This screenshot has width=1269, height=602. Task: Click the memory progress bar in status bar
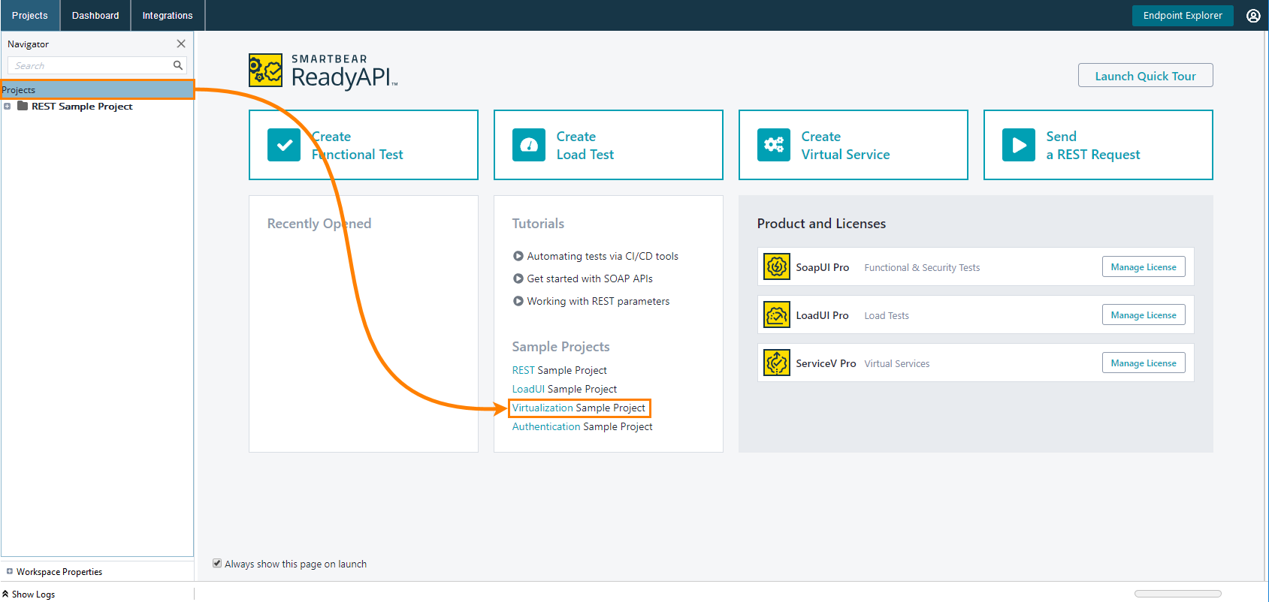(1177, 594)
